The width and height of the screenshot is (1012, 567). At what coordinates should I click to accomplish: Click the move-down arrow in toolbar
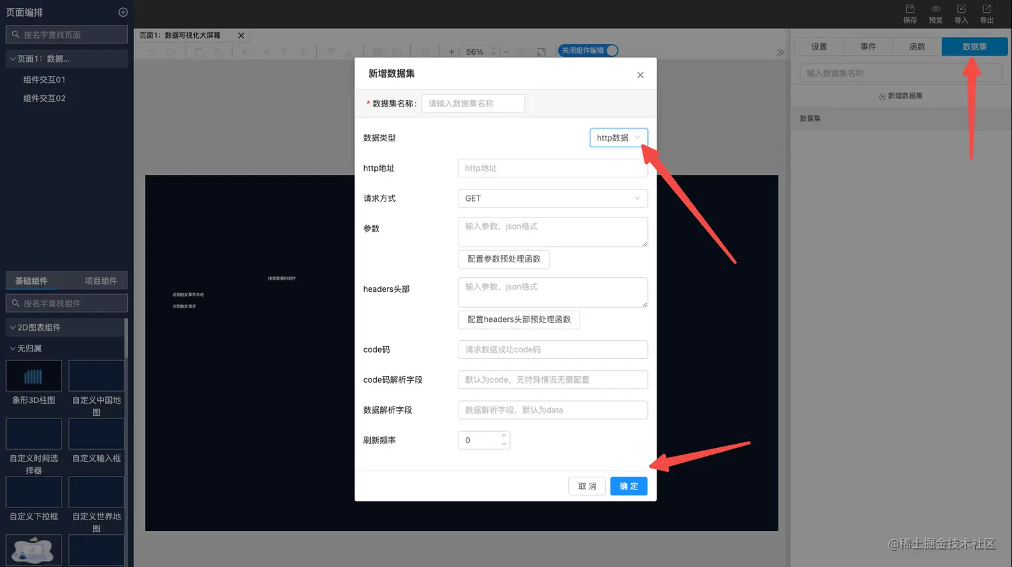303,52
